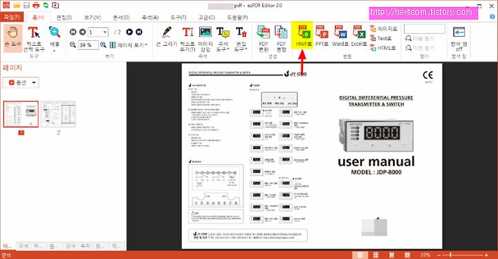
Task: Select page 1 thumbnail in Pages panel
Action: (x=21, y=114)
